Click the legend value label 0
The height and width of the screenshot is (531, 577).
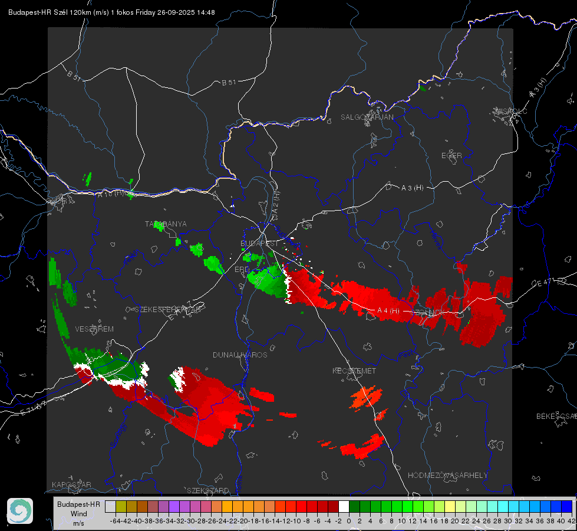point(349,521)
